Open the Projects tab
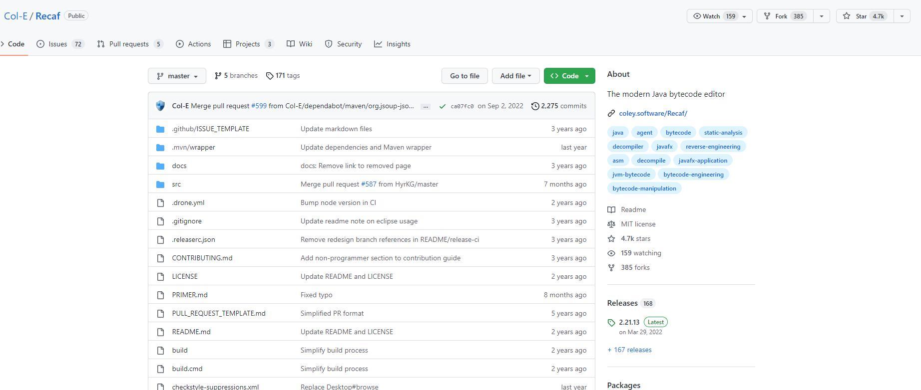921x390 pixels. click(249, 44)
